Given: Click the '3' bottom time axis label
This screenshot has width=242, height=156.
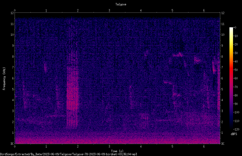Looking at the screenshot, I should point(109,147).
